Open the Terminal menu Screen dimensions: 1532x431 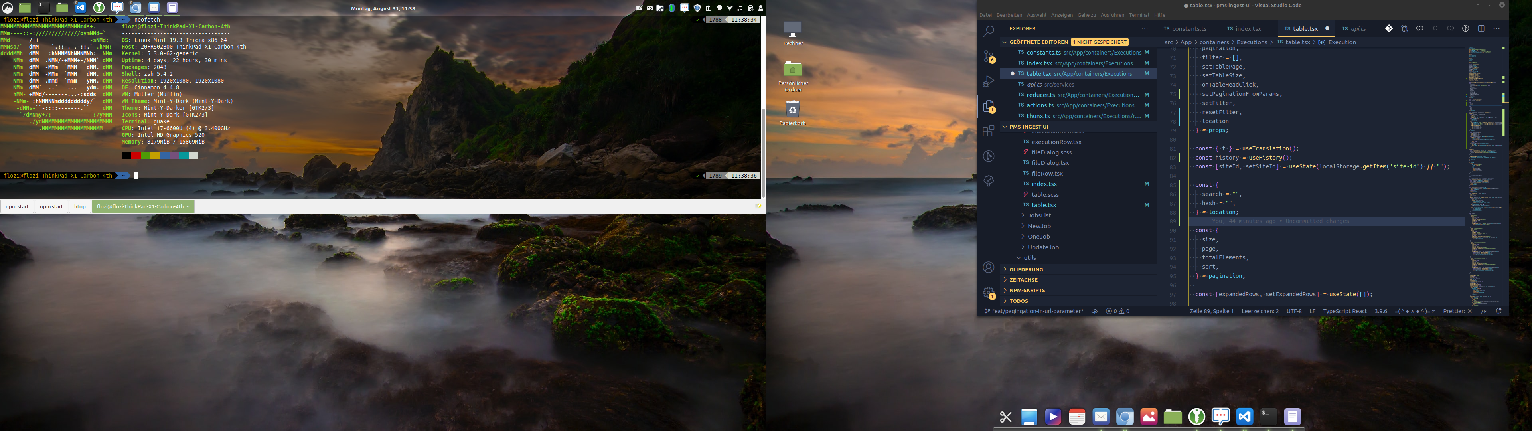click(1139, 15)
